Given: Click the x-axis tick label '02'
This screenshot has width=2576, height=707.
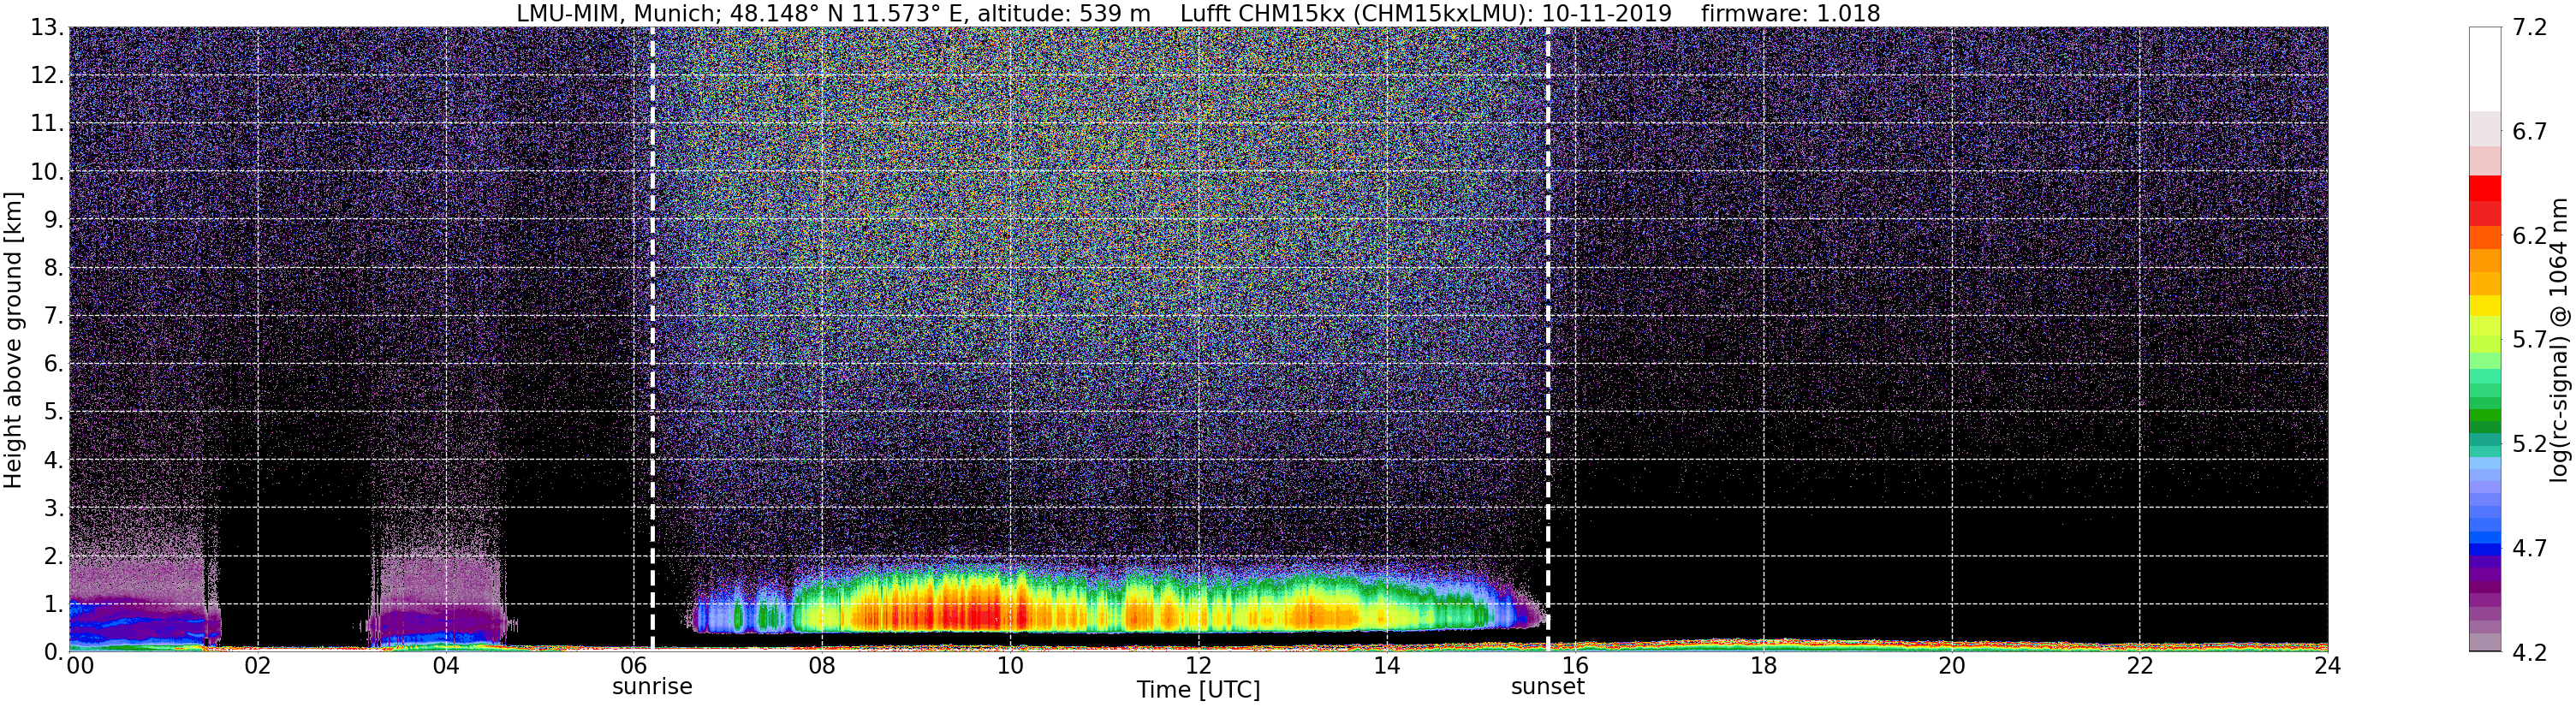Looking at the screenshot, I should point(258,666).
